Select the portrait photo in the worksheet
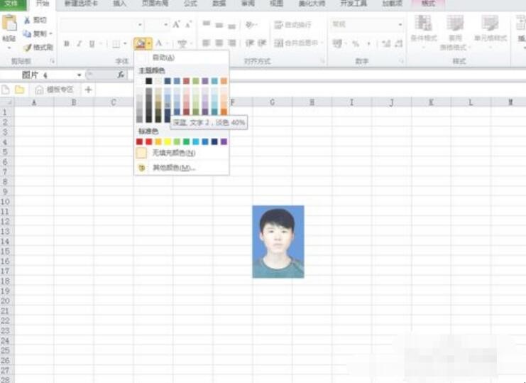This screenshot has width=526, height=383. pyautogui.click(x=278, y=242)
